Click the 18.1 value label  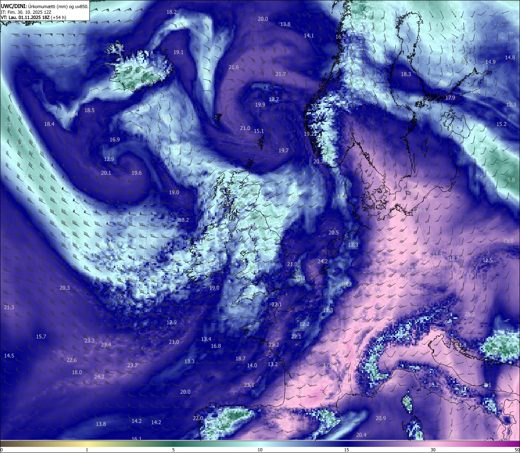438,255
